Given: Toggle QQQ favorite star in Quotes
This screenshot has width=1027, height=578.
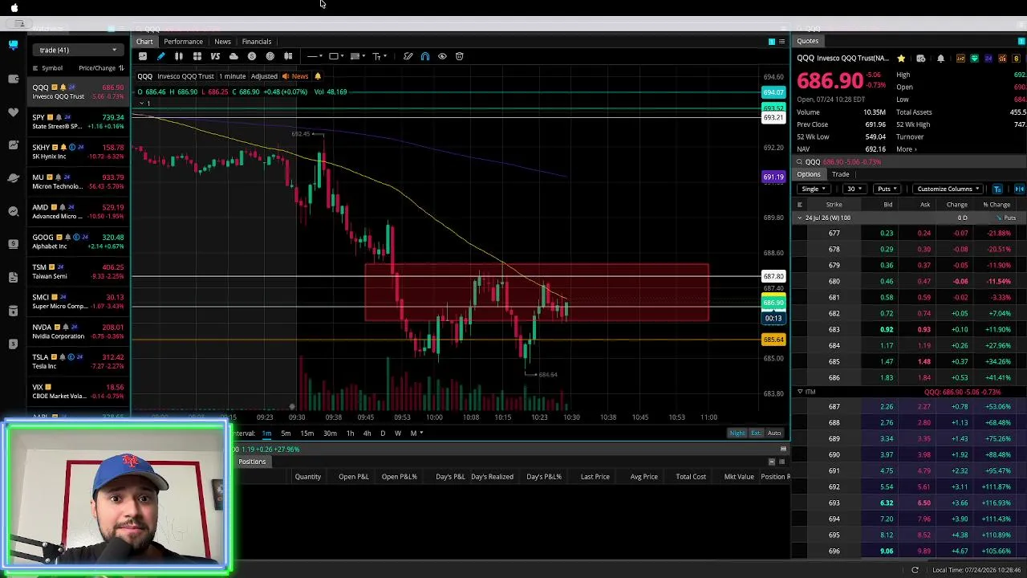Looking at the screenshot, I should coord(901,59).
